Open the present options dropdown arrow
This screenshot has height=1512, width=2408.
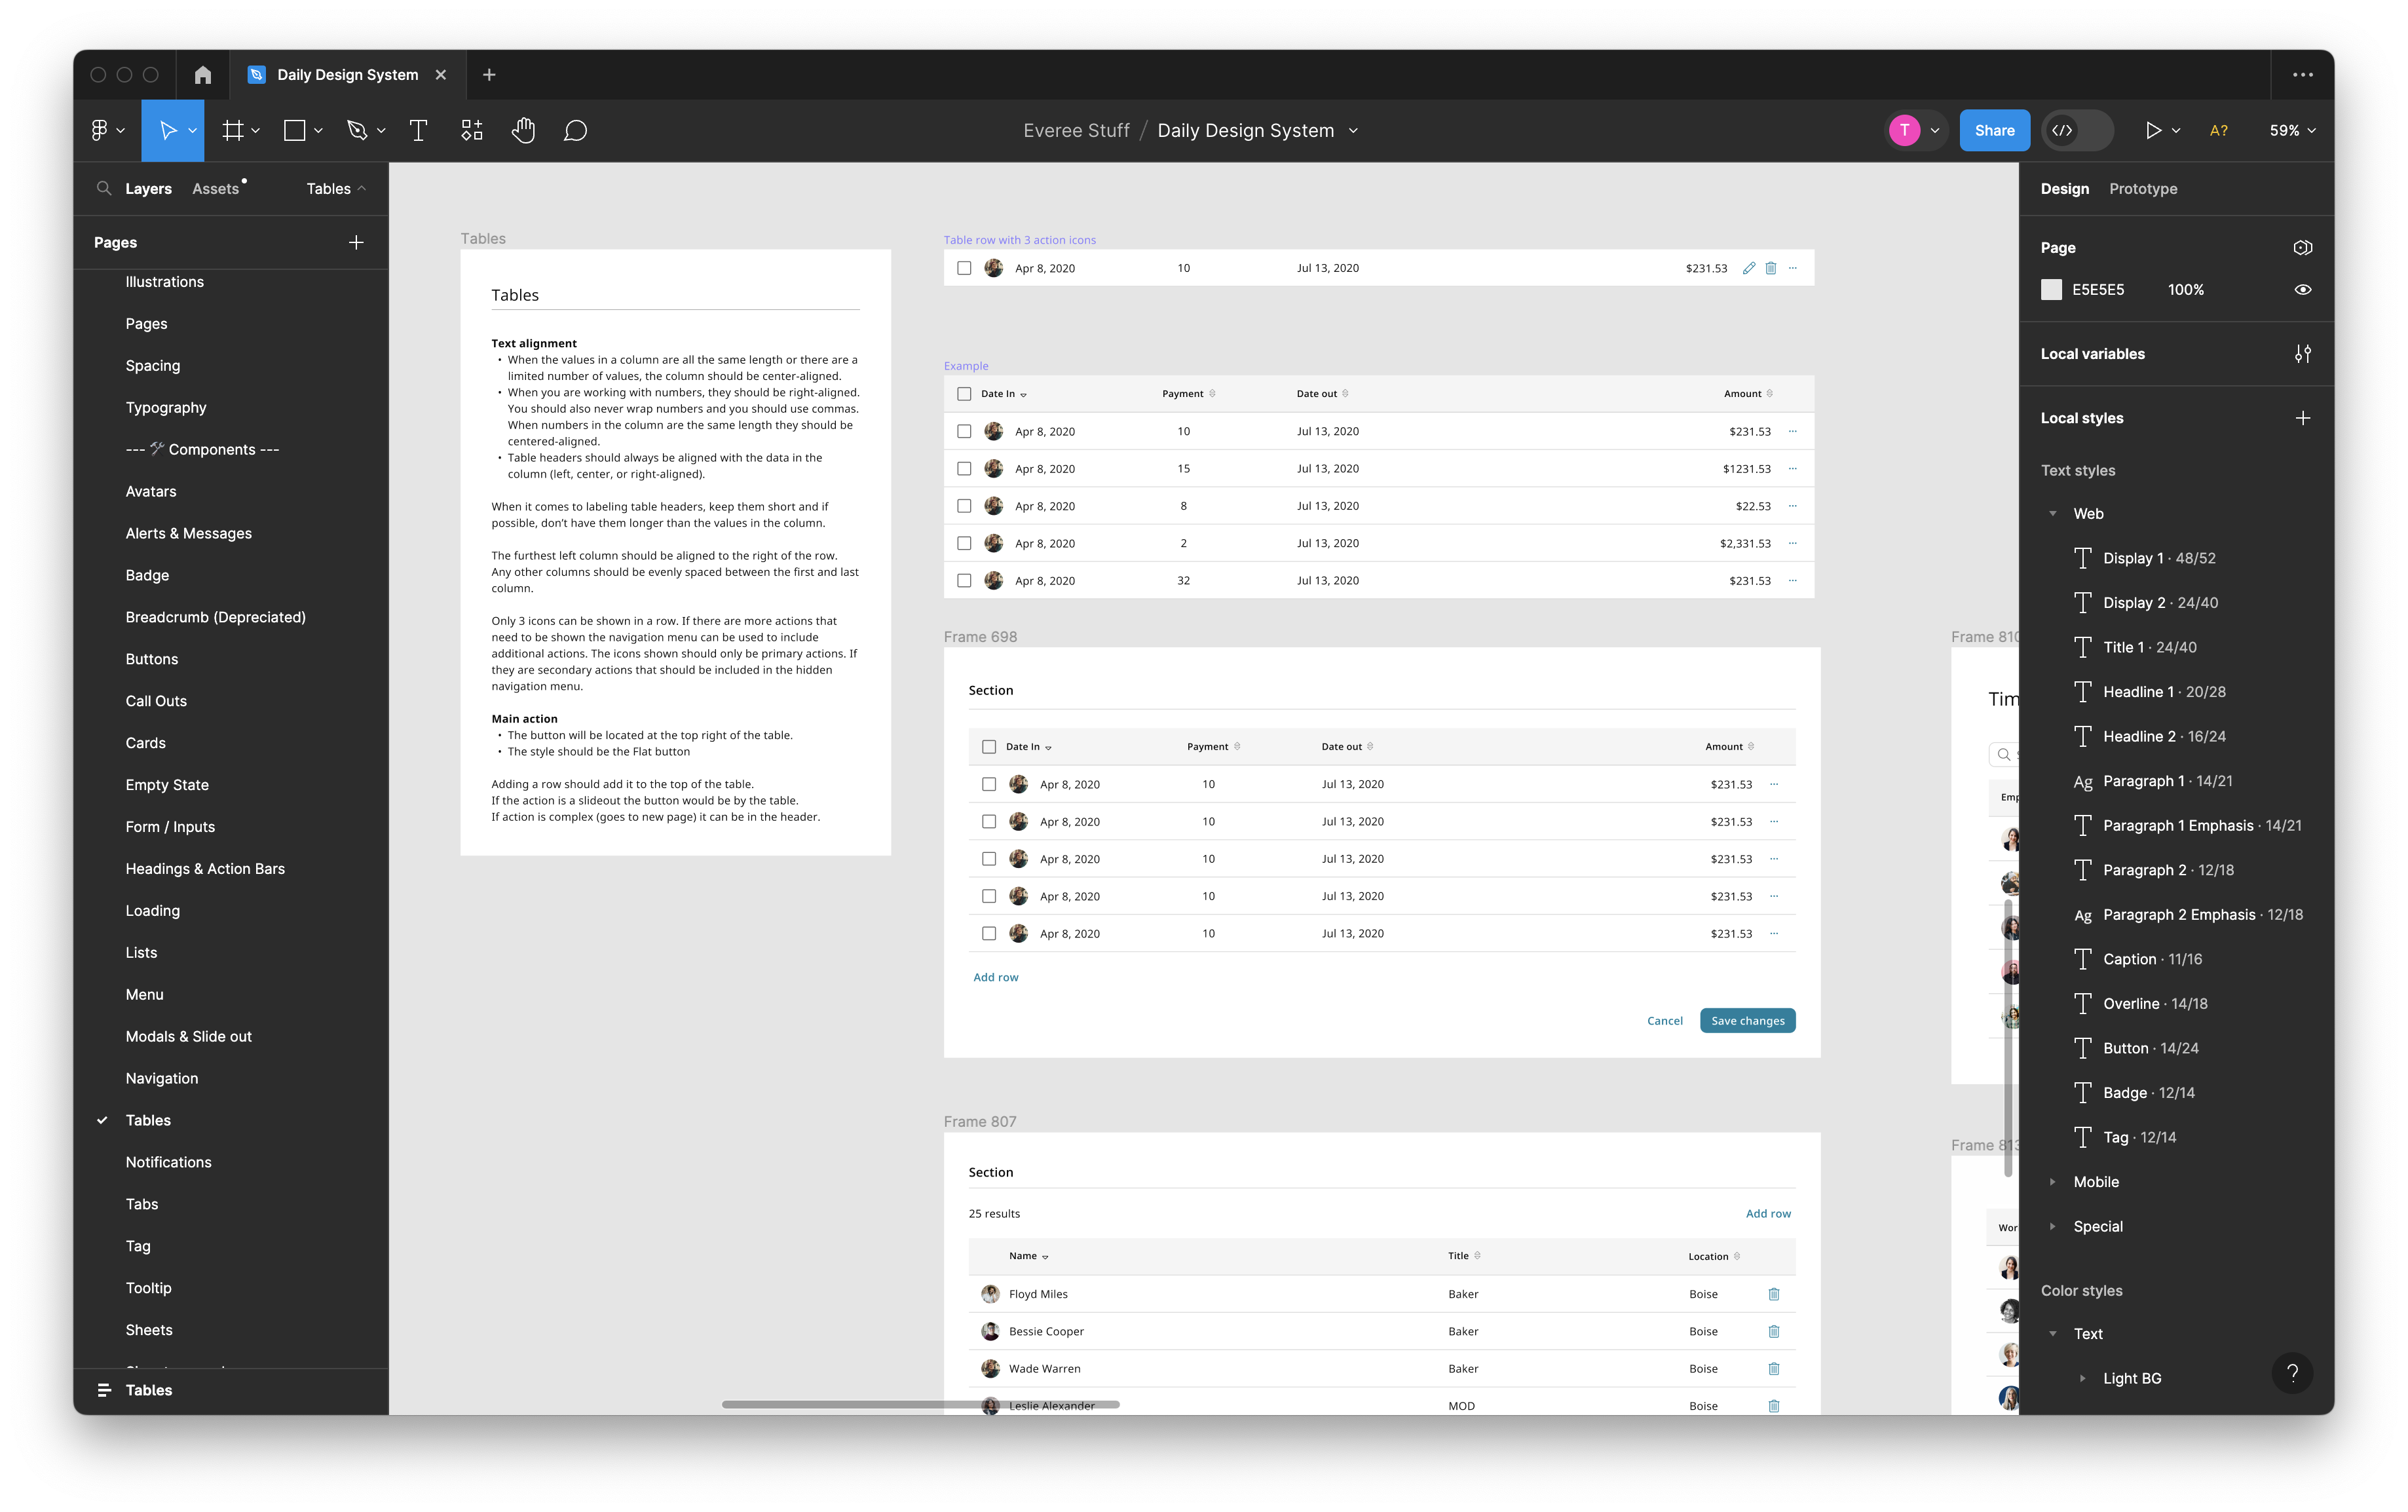[2176, 131]
